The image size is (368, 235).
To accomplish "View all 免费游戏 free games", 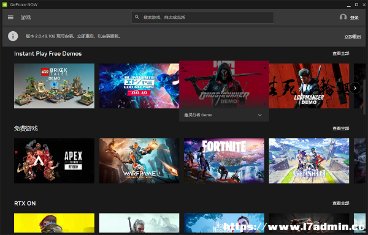I will (341, 129).
